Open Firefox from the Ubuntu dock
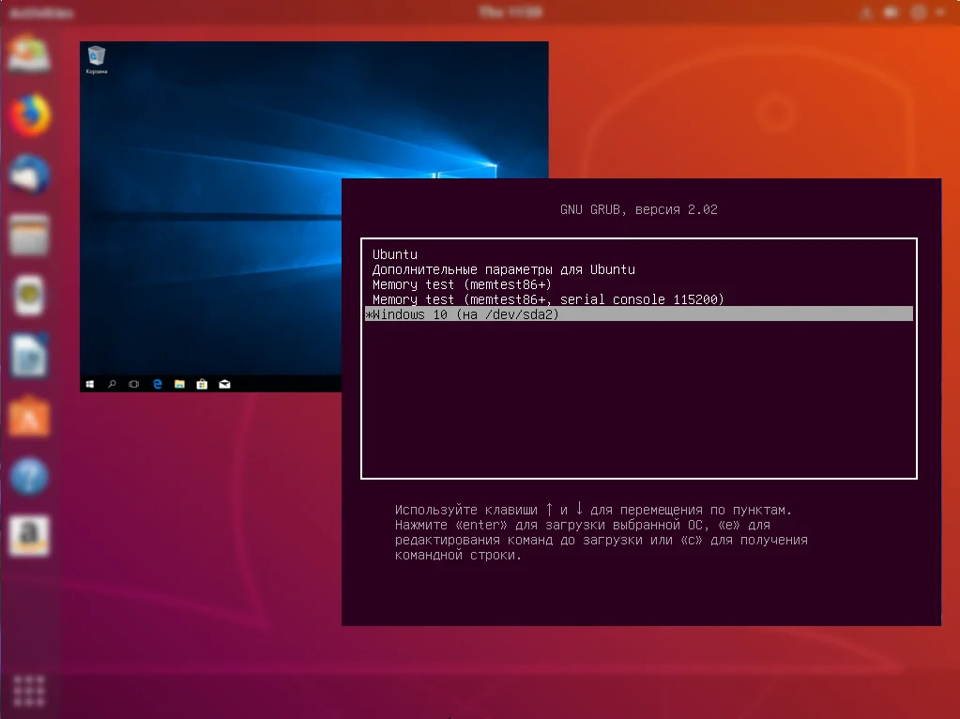This screenshot has width=960, height=719. click(29, 115)
